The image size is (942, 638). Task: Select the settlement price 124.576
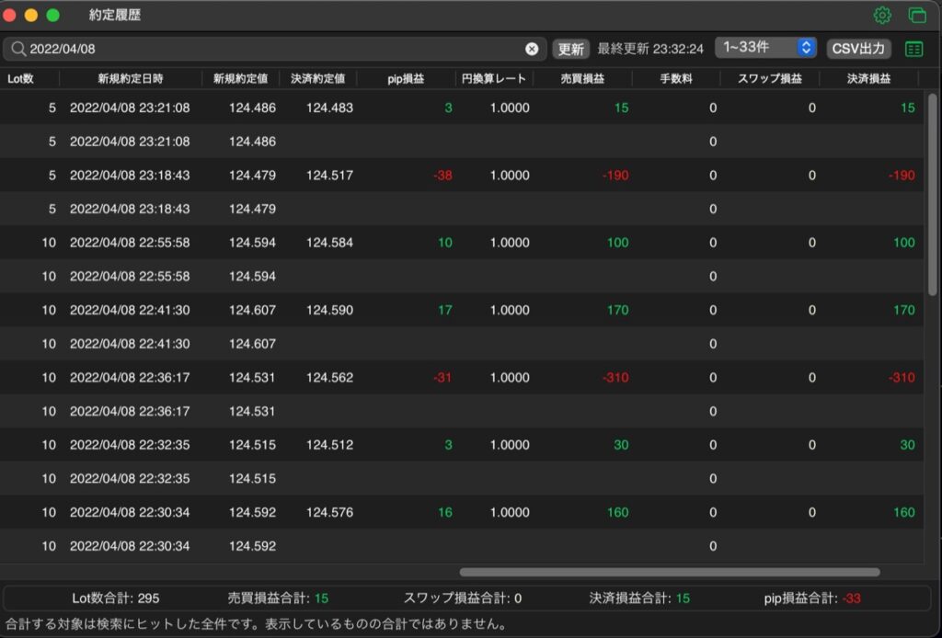click(330, 513)
